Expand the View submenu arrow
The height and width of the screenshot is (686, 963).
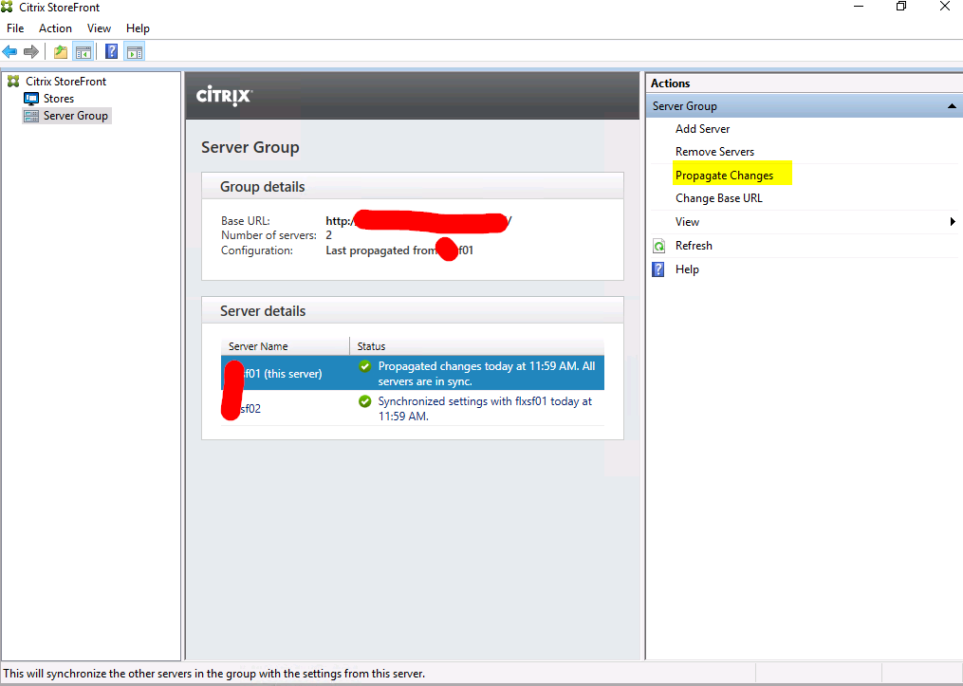pos(952,221)
